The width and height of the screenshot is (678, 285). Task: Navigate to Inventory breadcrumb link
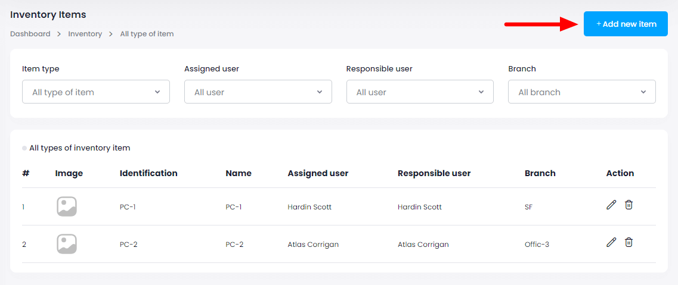85,34
